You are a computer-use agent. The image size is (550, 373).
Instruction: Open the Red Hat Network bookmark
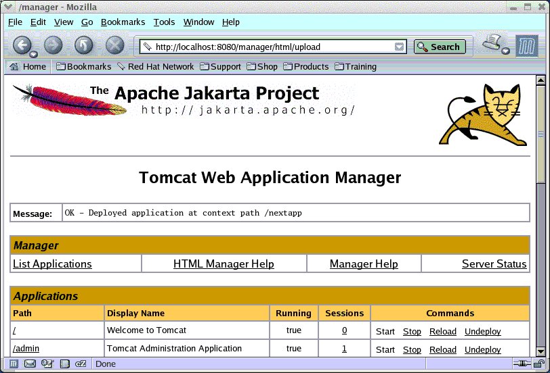(x=155, y=66)
